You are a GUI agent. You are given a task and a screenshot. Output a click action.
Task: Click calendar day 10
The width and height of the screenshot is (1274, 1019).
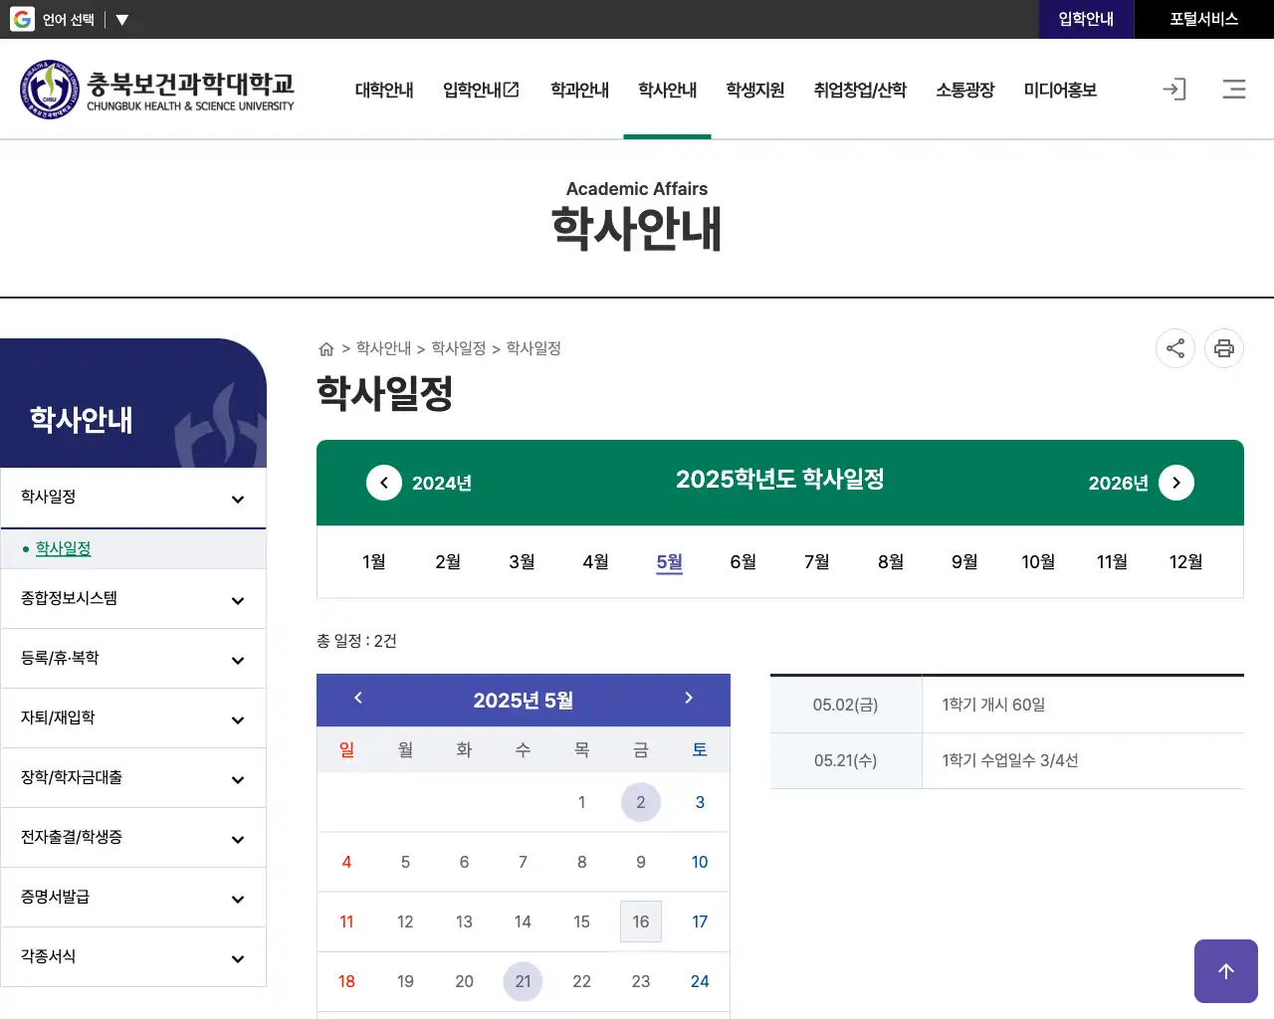[700, 862]
